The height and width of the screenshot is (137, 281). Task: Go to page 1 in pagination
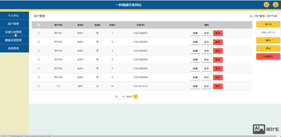click(136, 97)
